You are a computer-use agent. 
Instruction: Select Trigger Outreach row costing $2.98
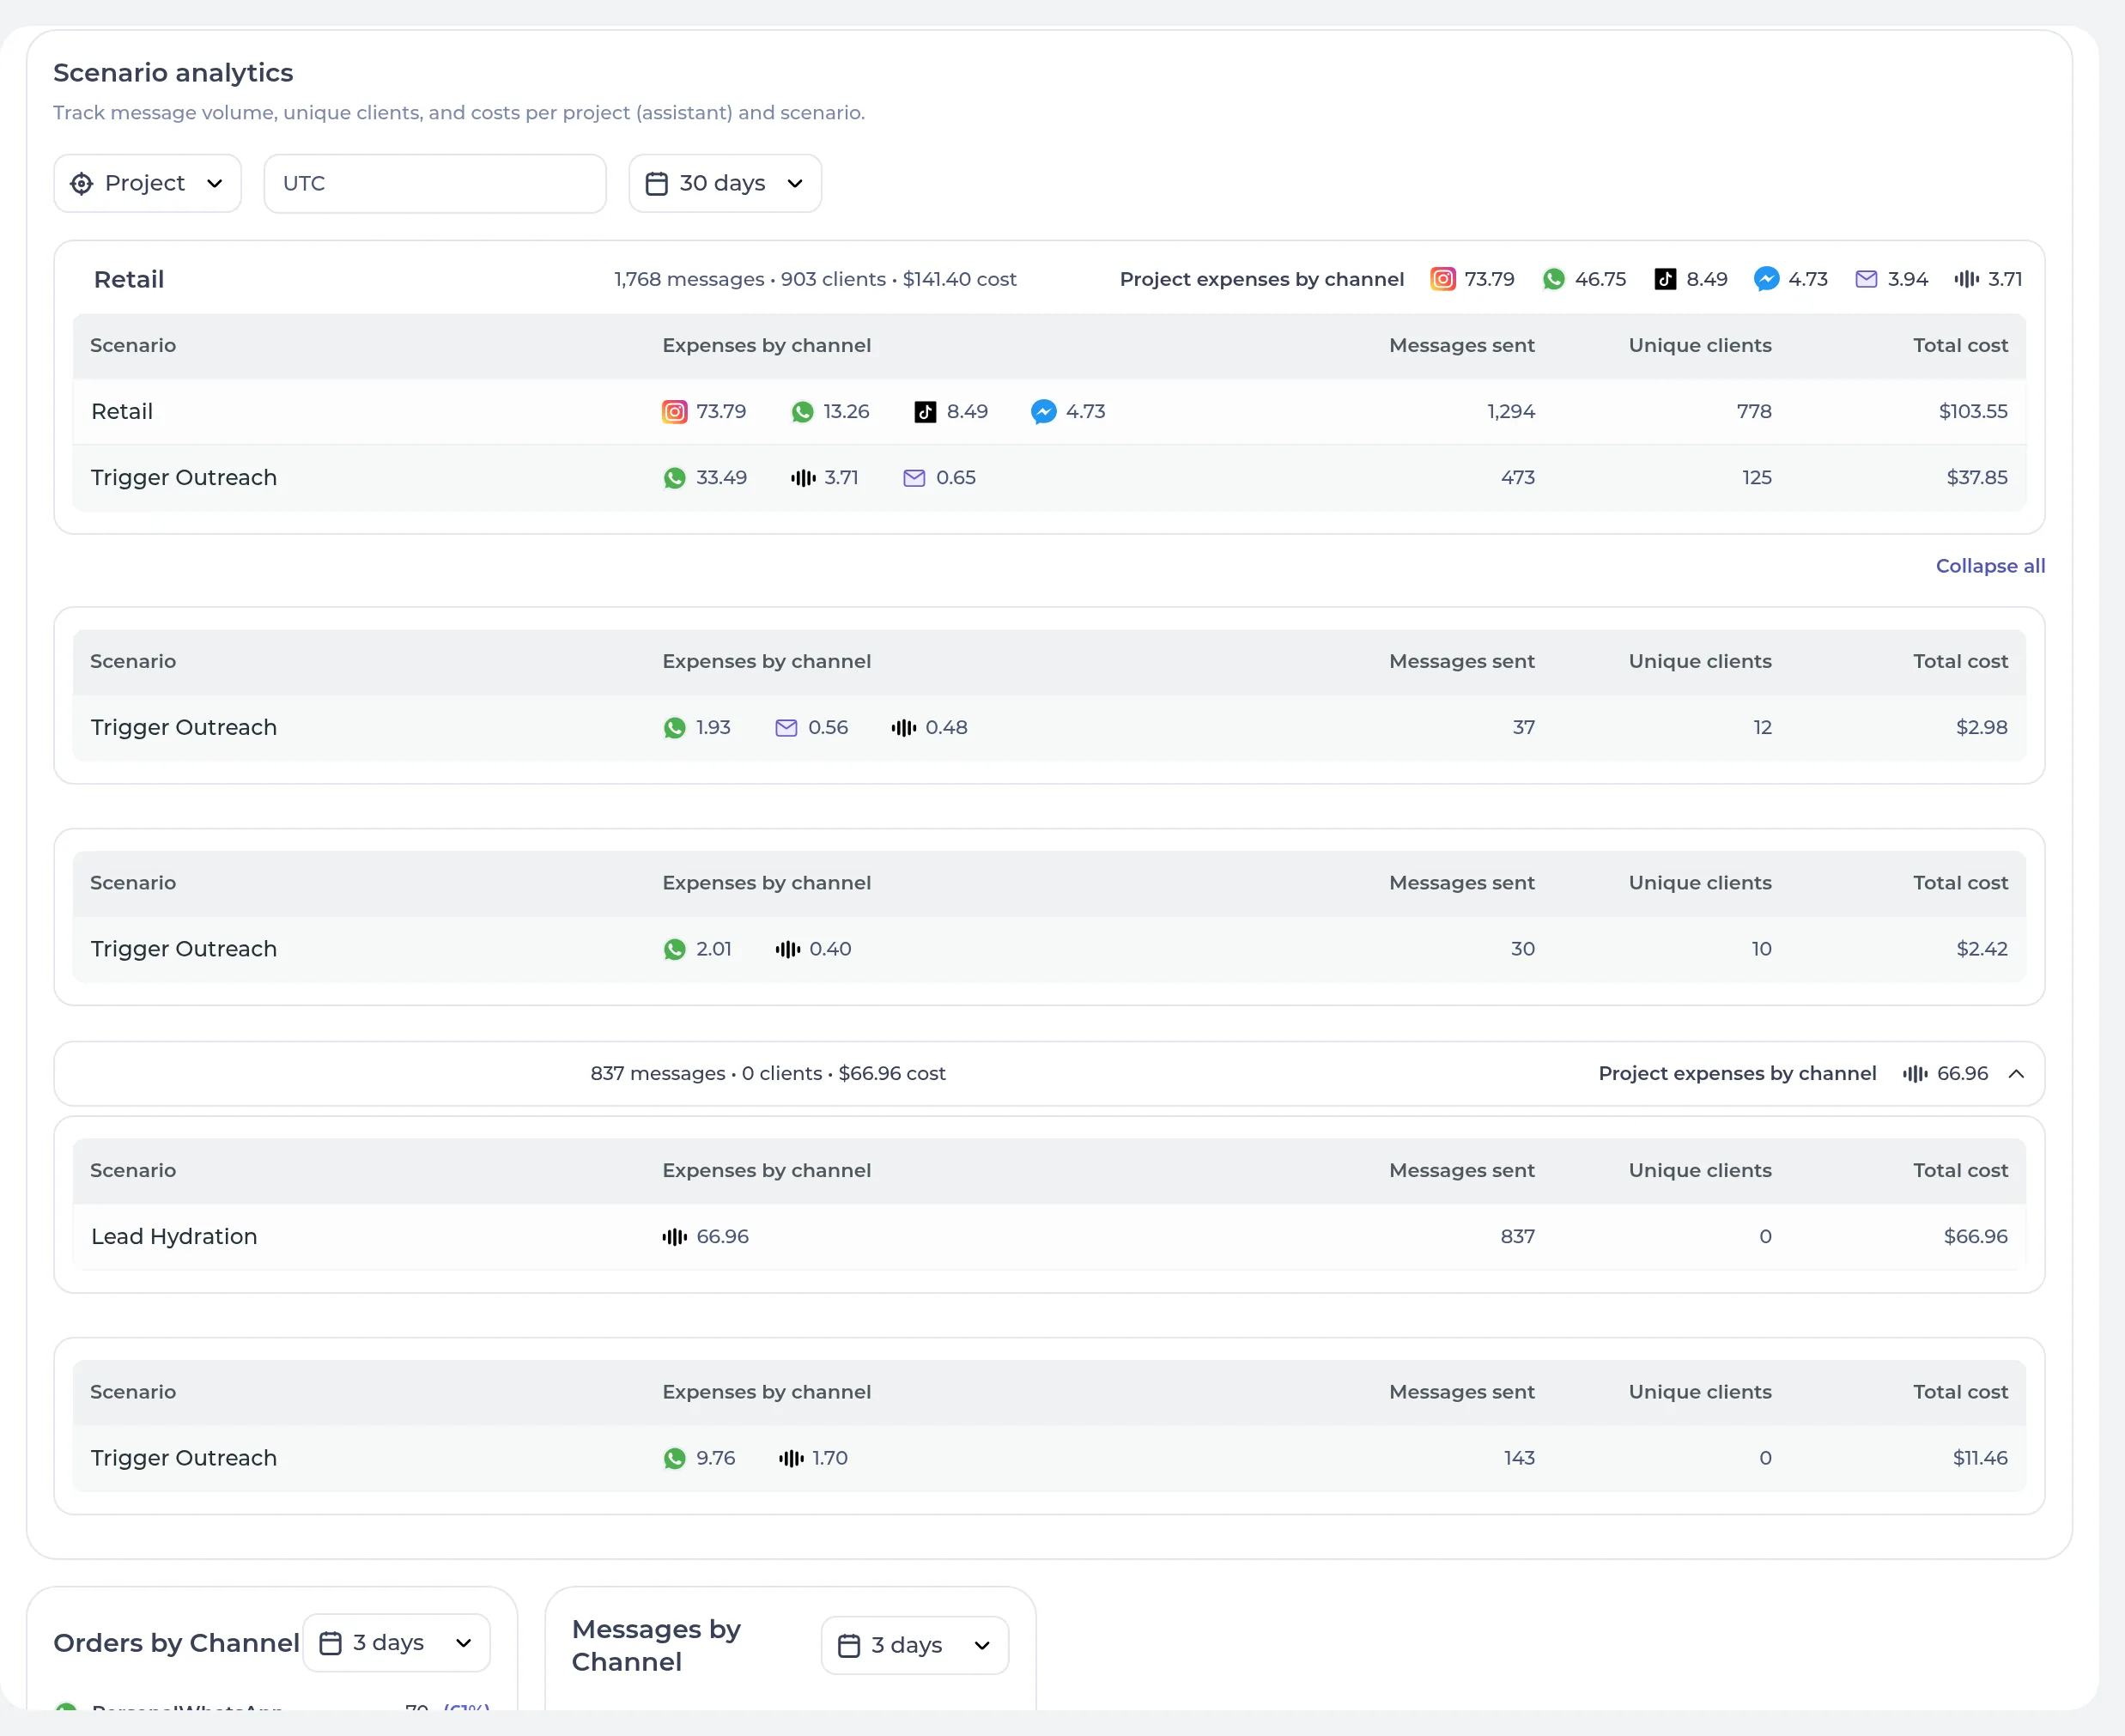point(1049,728)
